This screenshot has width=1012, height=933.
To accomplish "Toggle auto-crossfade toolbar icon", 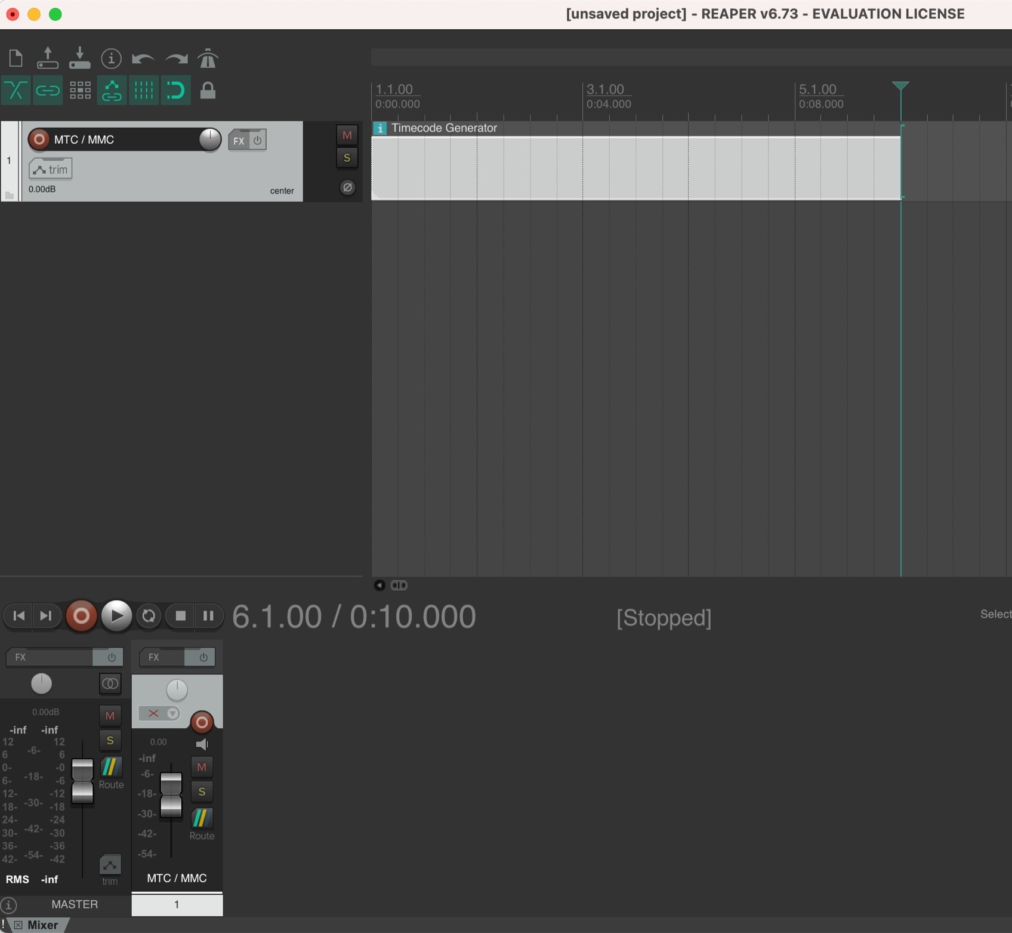I will coord(16,91).
